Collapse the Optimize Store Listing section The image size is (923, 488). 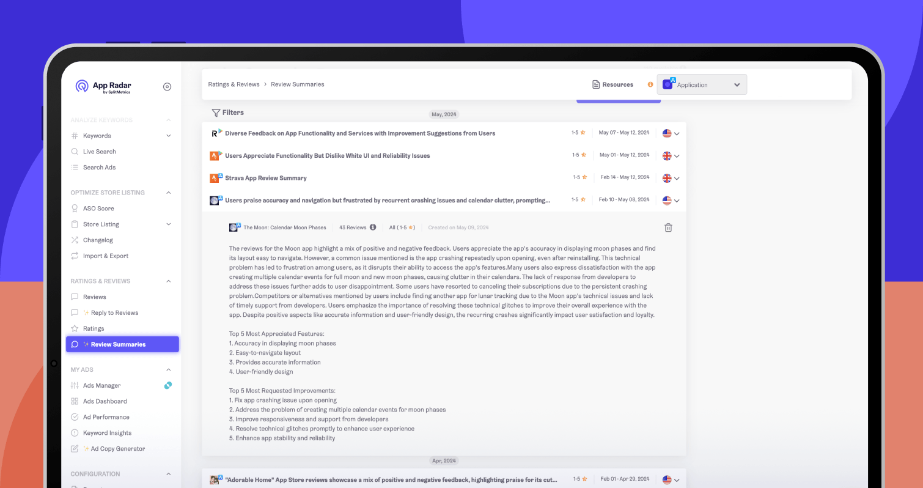[x=169, y=193]
